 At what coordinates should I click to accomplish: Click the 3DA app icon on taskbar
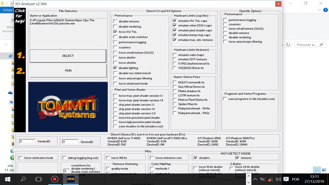(70, 179)
